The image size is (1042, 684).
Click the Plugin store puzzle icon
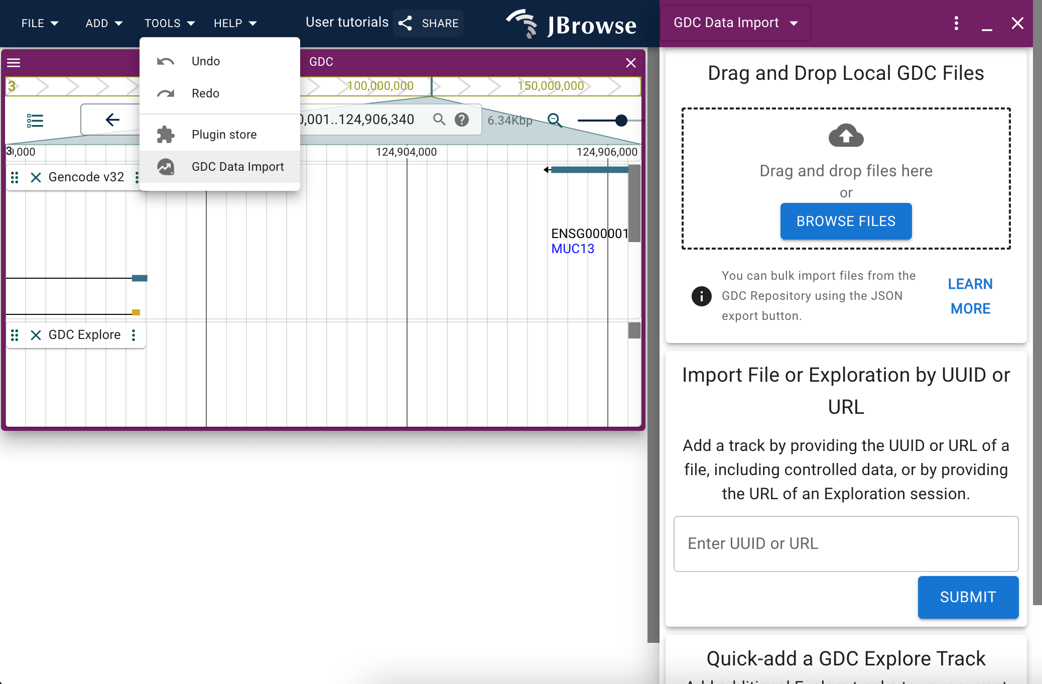166,135
